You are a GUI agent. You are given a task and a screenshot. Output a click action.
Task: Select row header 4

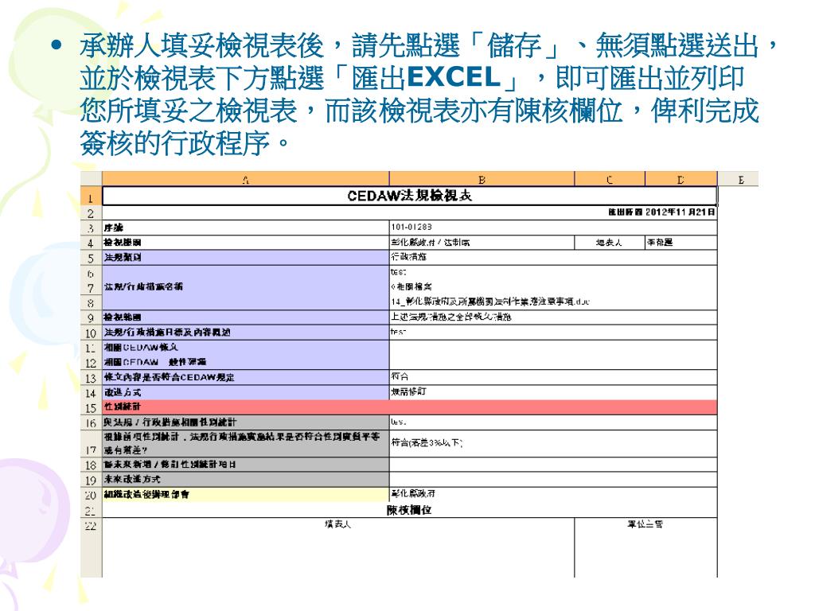(x=92, y=243)
